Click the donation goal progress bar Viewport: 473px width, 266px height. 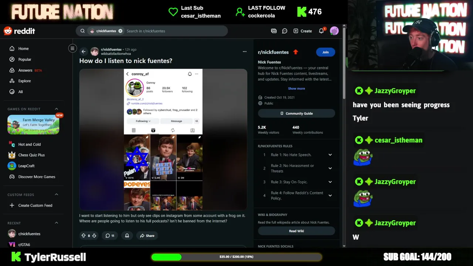point(236,257)
